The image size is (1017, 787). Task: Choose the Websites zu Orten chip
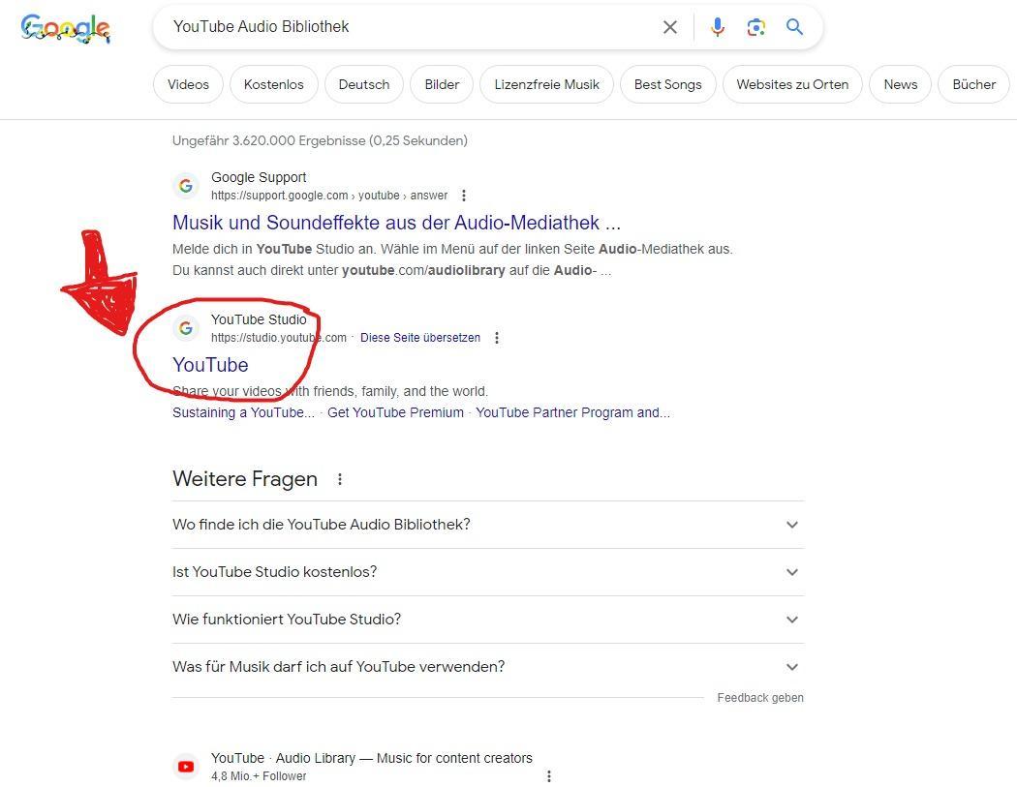pos(792,84)
